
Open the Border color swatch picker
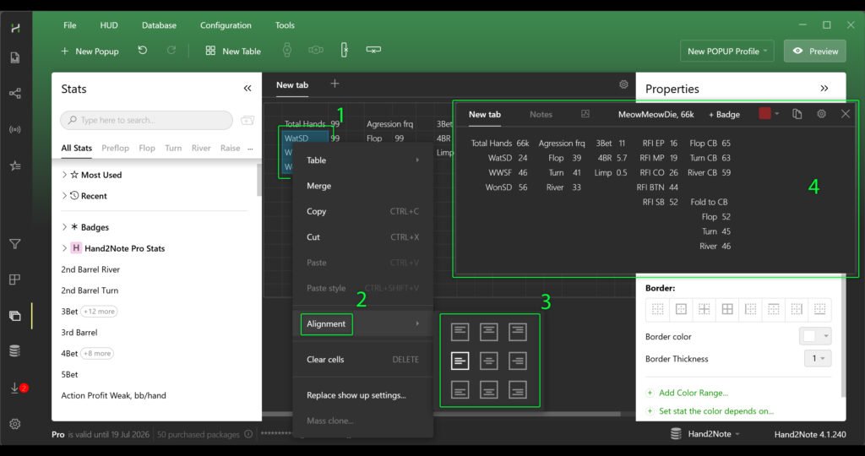click(x=816, y=336)
